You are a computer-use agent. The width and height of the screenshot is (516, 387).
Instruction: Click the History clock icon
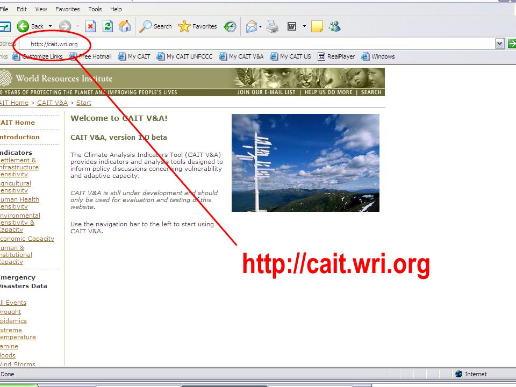(x=230, y=26)
